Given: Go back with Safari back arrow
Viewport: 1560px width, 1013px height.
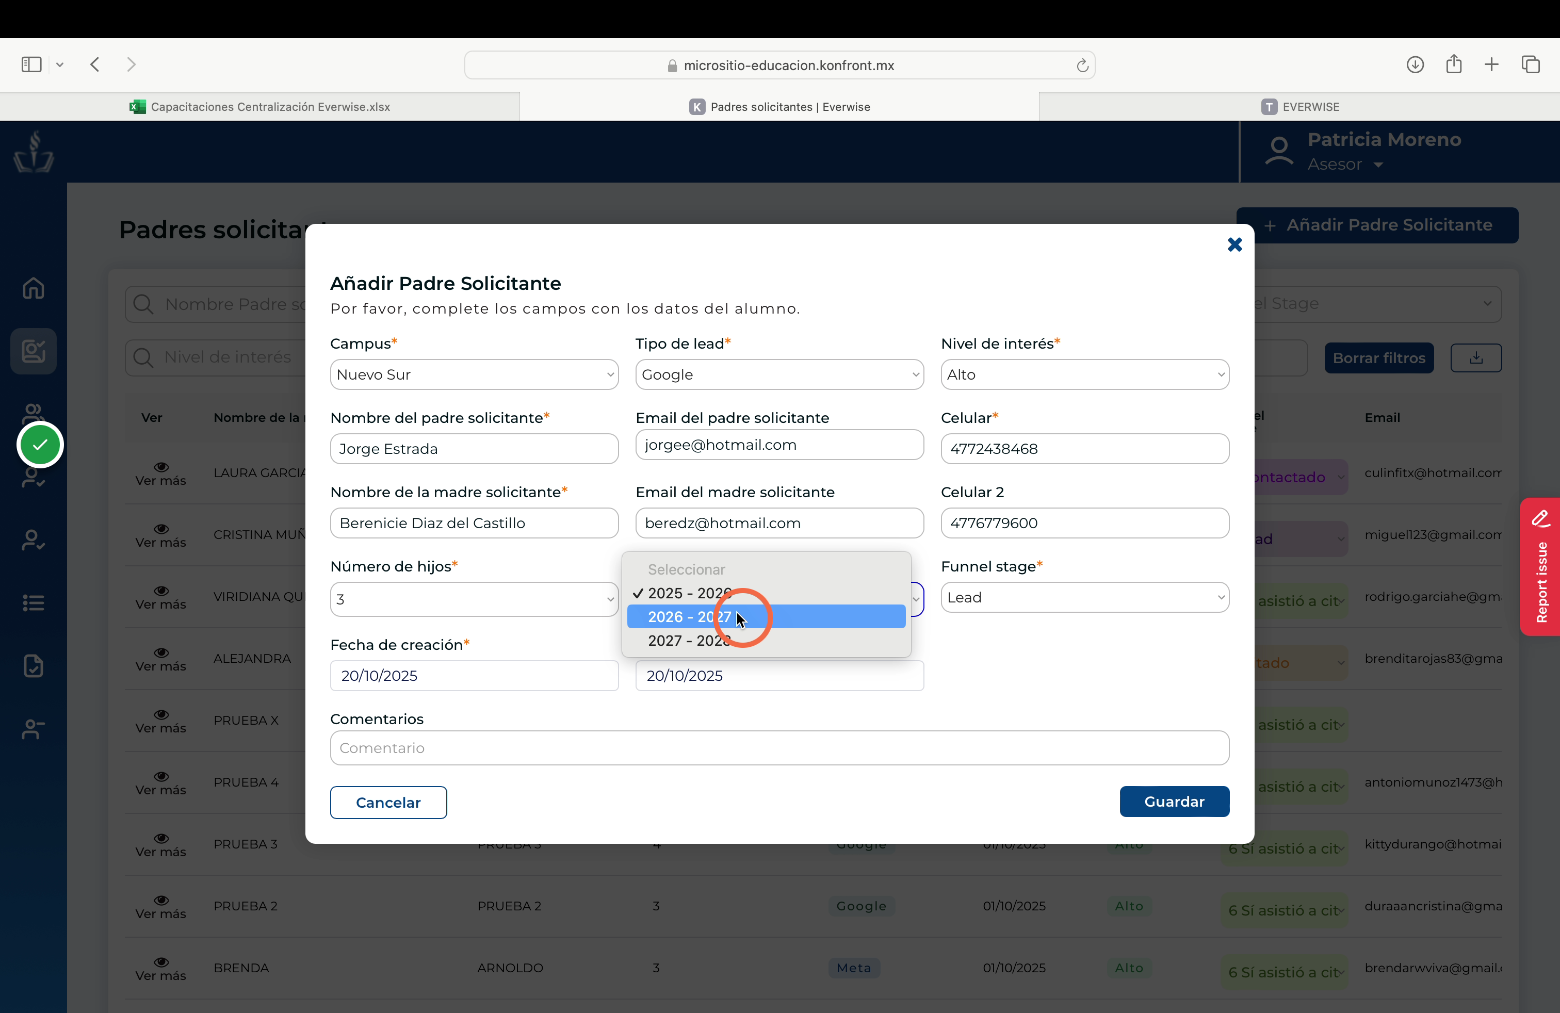Looking at the screenshot, I should [x=95, y=64].
